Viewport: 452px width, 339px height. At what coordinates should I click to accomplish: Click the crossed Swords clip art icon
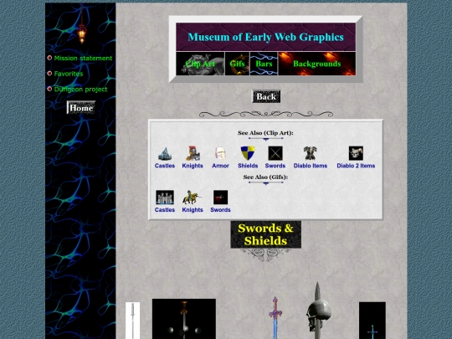(x=275, y=153)
